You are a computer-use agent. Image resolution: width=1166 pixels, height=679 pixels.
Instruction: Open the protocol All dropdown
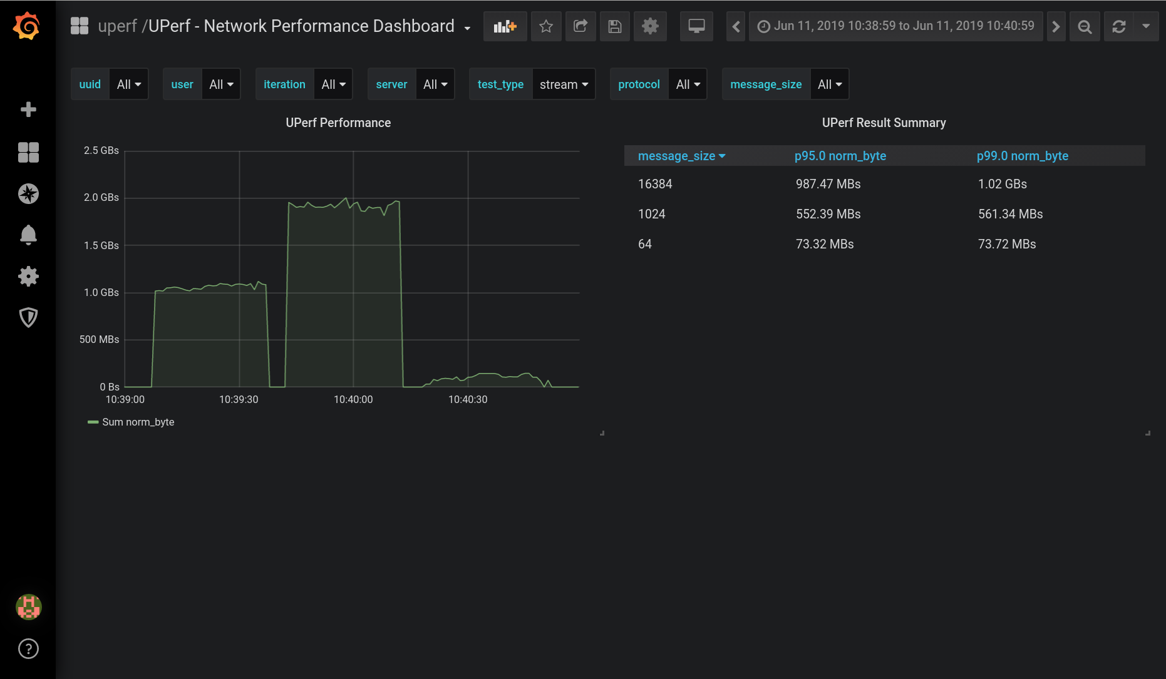coord(688,84)
